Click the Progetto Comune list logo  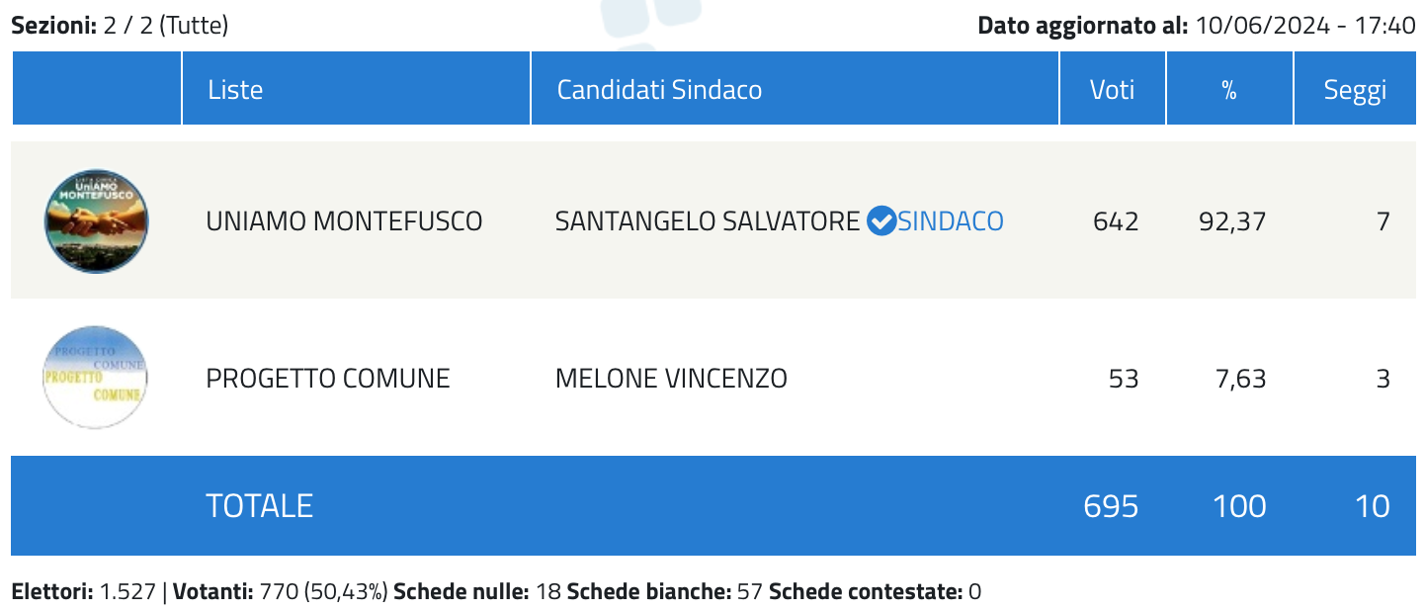click(x=95, y=378)
